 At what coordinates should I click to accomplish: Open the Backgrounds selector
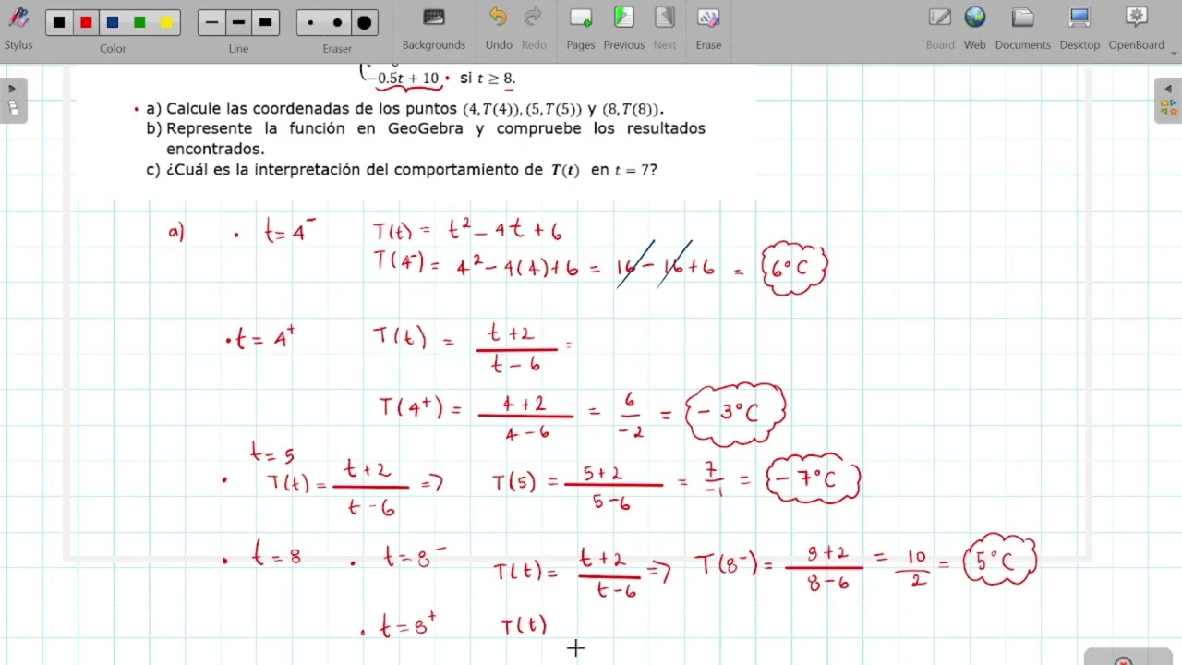coord(433,28)
